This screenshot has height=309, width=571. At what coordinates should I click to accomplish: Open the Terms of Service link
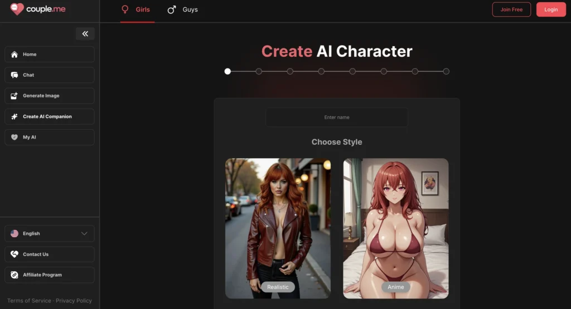[x=29, y=301]
